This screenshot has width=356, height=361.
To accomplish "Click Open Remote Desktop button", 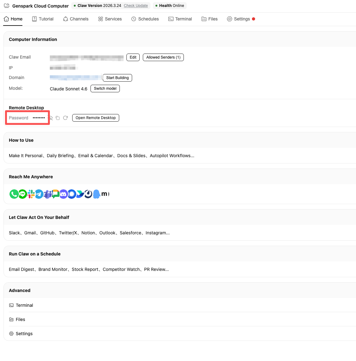I will [x=96, y=117].
